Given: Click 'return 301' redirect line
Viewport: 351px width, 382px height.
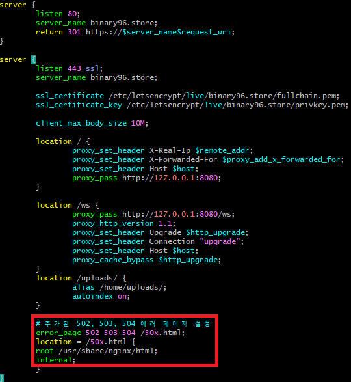Looking at the screenshot, I should pyautogui.click(x=135, y=32).
